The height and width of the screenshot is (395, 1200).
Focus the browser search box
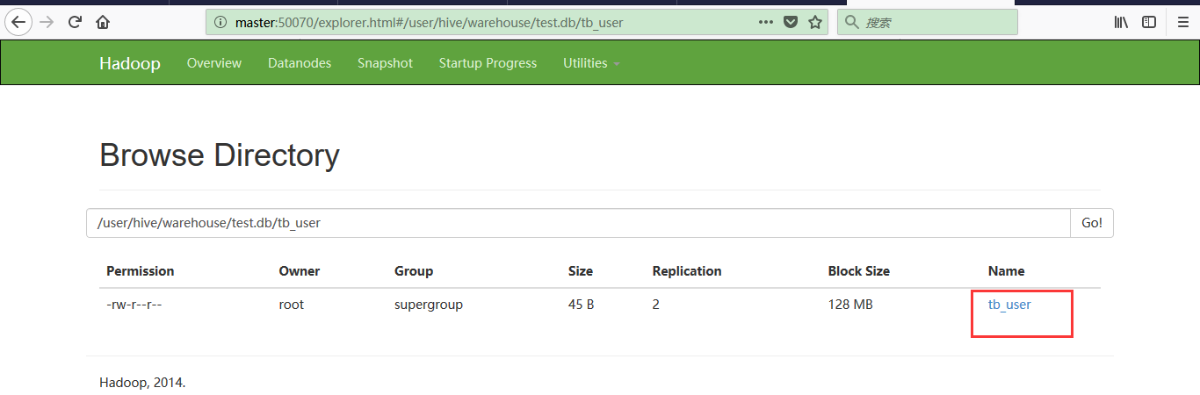point(927,22)
